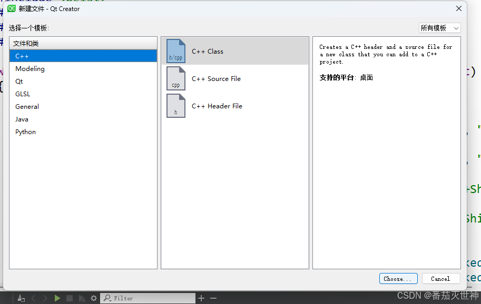Select the Modeling category
481x304 pixels.
[x=30, y=68]
